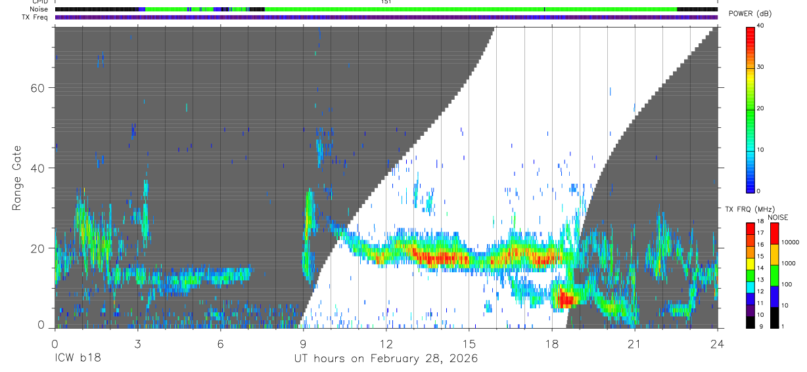Click the 20 label on the POWER scale
Image resolution: width=807 pixels, height=372 pixels.
point(760,108)
